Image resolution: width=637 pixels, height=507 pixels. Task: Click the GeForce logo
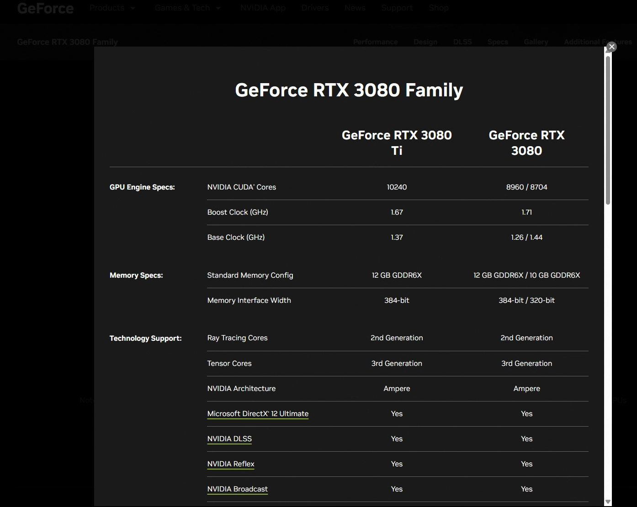(x=45, y=8)
